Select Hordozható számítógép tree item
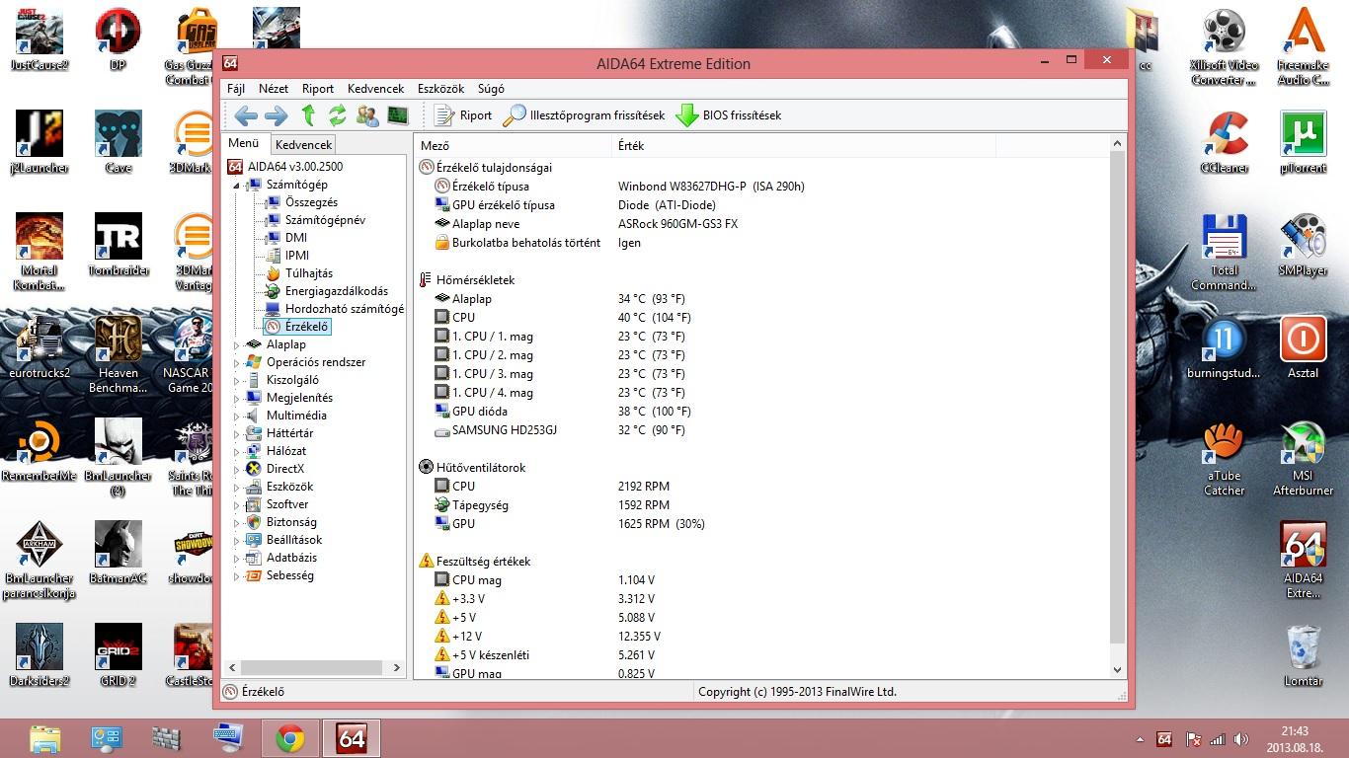Image resolution: width=1349 pixels, height=758 pixels. point(344,309)
